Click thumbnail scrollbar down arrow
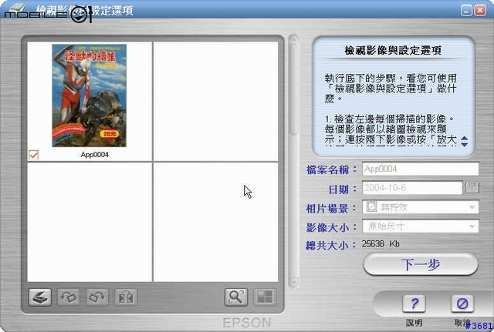Image resolution: width=494 pixels, height=332 pixels. 293,282
